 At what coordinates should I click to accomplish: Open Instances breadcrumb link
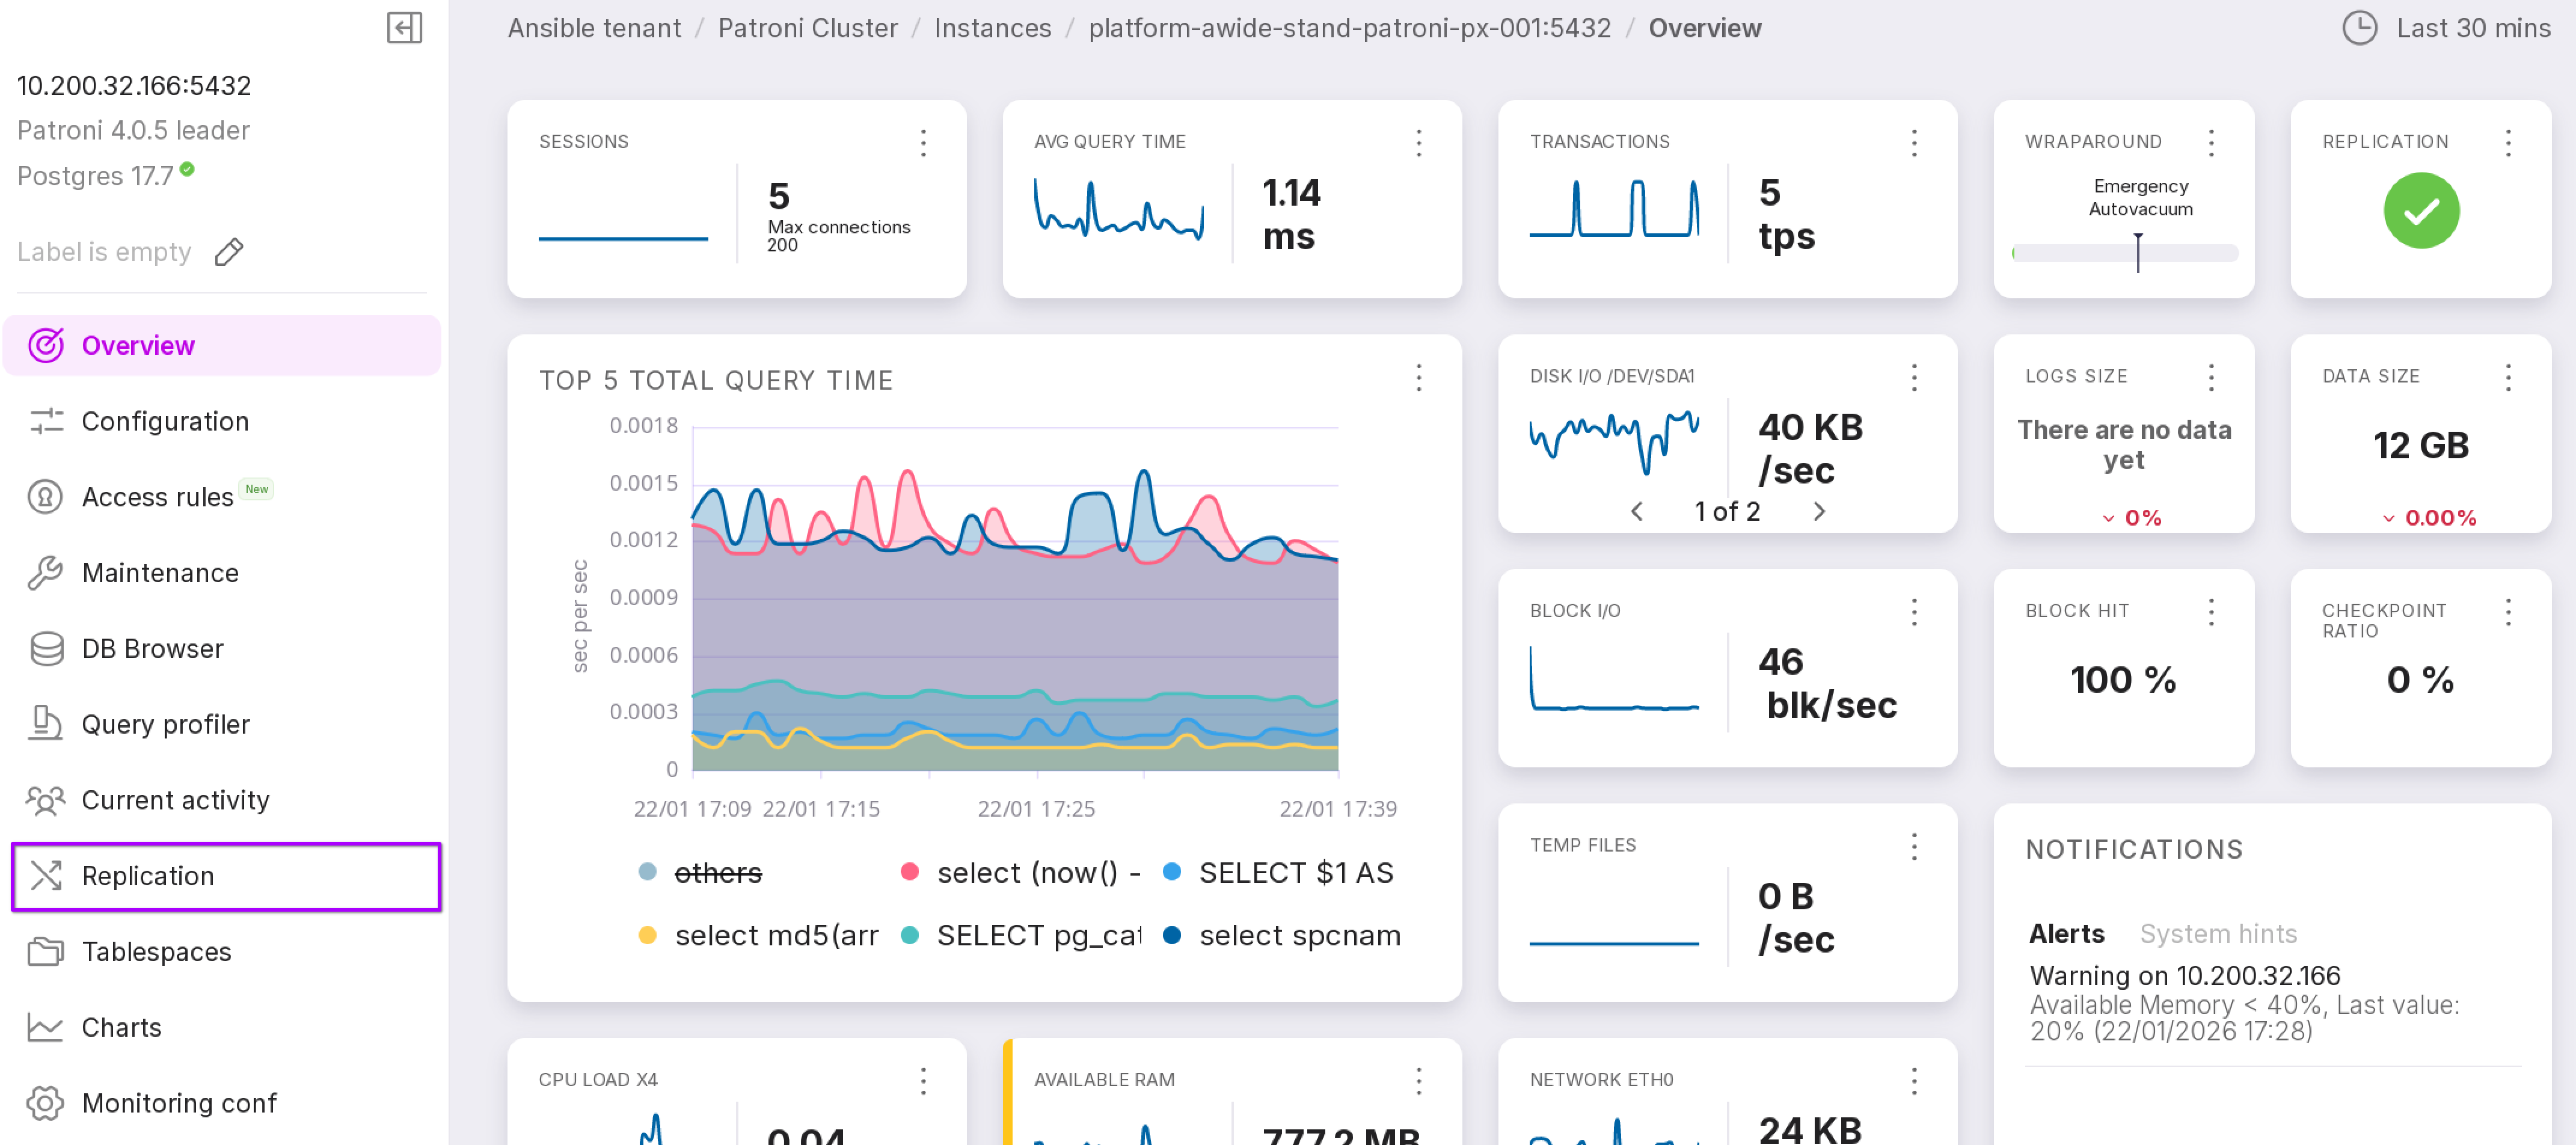pyautogui.click(x=992, y=28)
